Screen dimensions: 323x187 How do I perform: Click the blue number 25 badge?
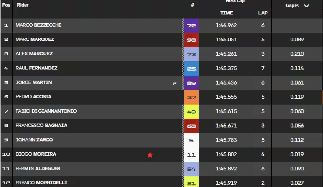click(x=192, y=68)
